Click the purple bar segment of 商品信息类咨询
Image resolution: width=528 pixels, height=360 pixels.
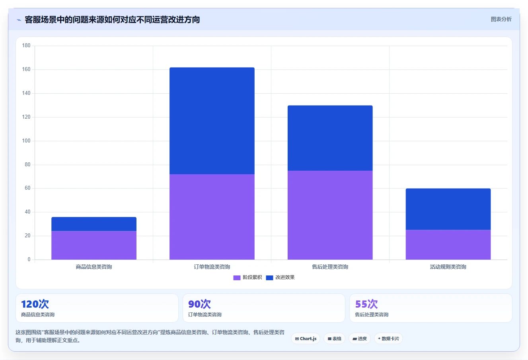tap(94, 245)
